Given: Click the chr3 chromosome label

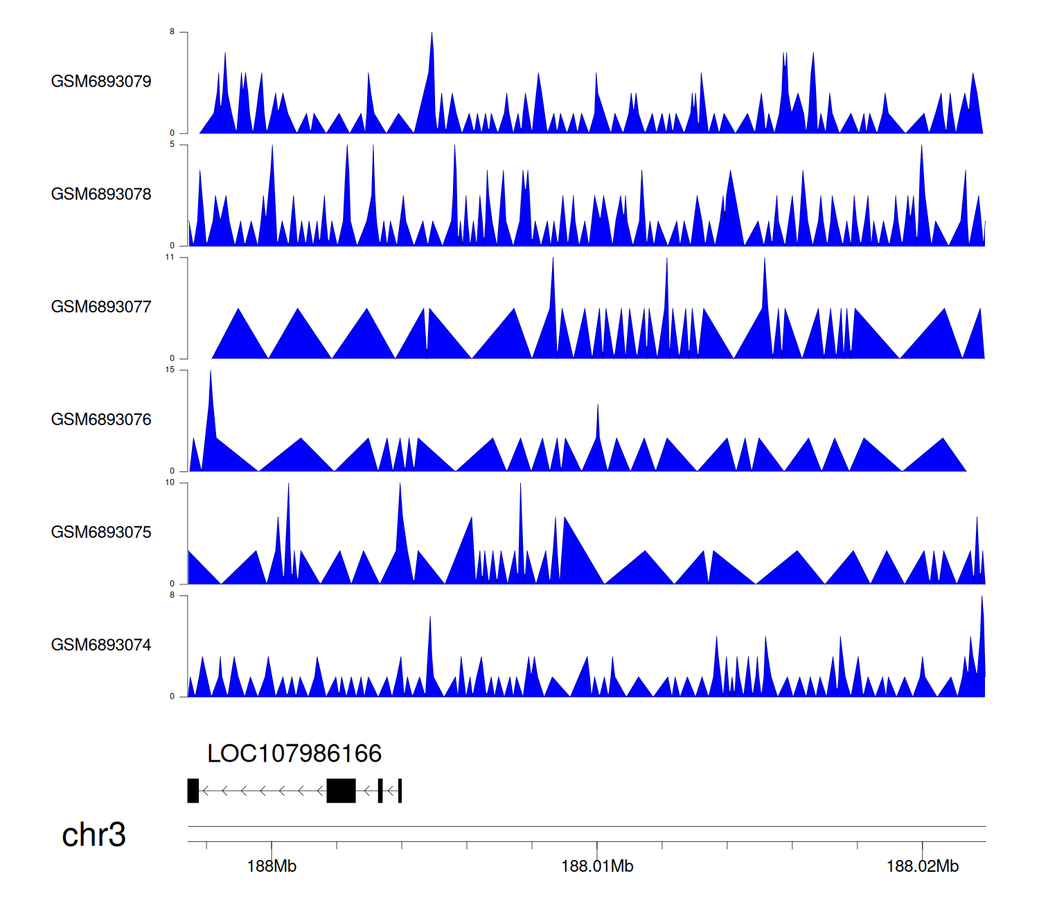Looking at the screenshot, I should [x=94, y=834].
